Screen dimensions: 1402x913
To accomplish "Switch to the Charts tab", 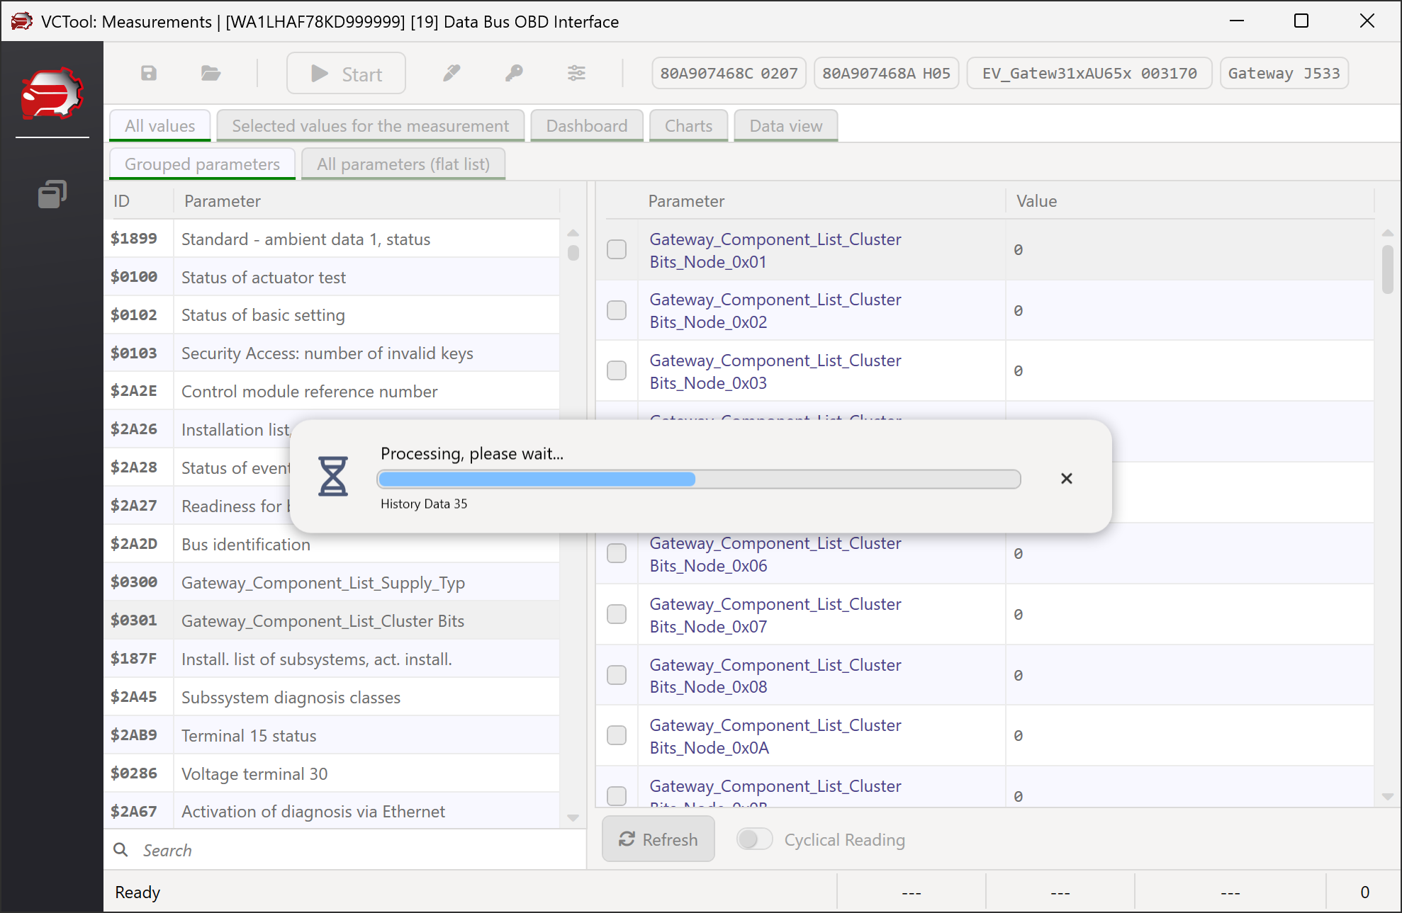I will point(688,126).
